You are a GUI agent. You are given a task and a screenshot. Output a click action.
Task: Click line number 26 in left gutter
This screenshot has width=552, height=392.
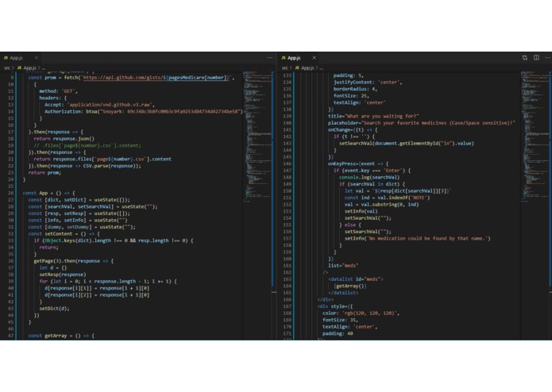(10, 193)
